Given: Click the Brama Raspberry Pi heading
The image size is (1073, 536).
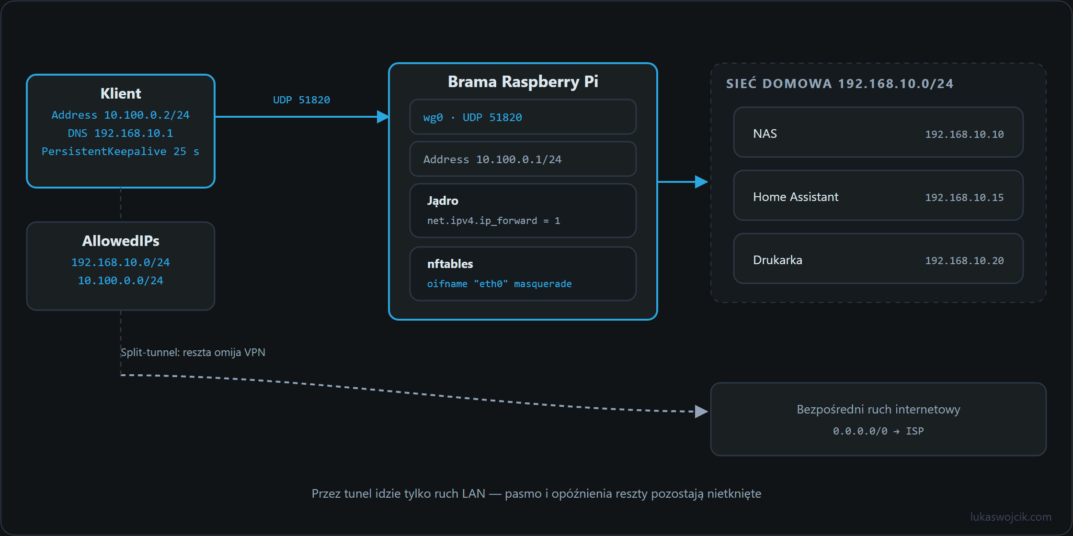Looking at the screenshot, I should tap(523, 82).
